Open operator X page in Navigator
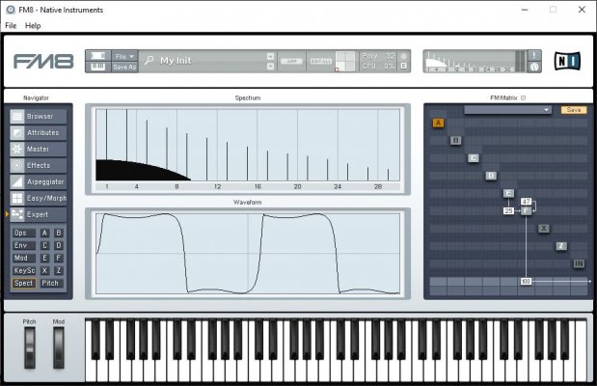597x386 pixels. point(44,270)
